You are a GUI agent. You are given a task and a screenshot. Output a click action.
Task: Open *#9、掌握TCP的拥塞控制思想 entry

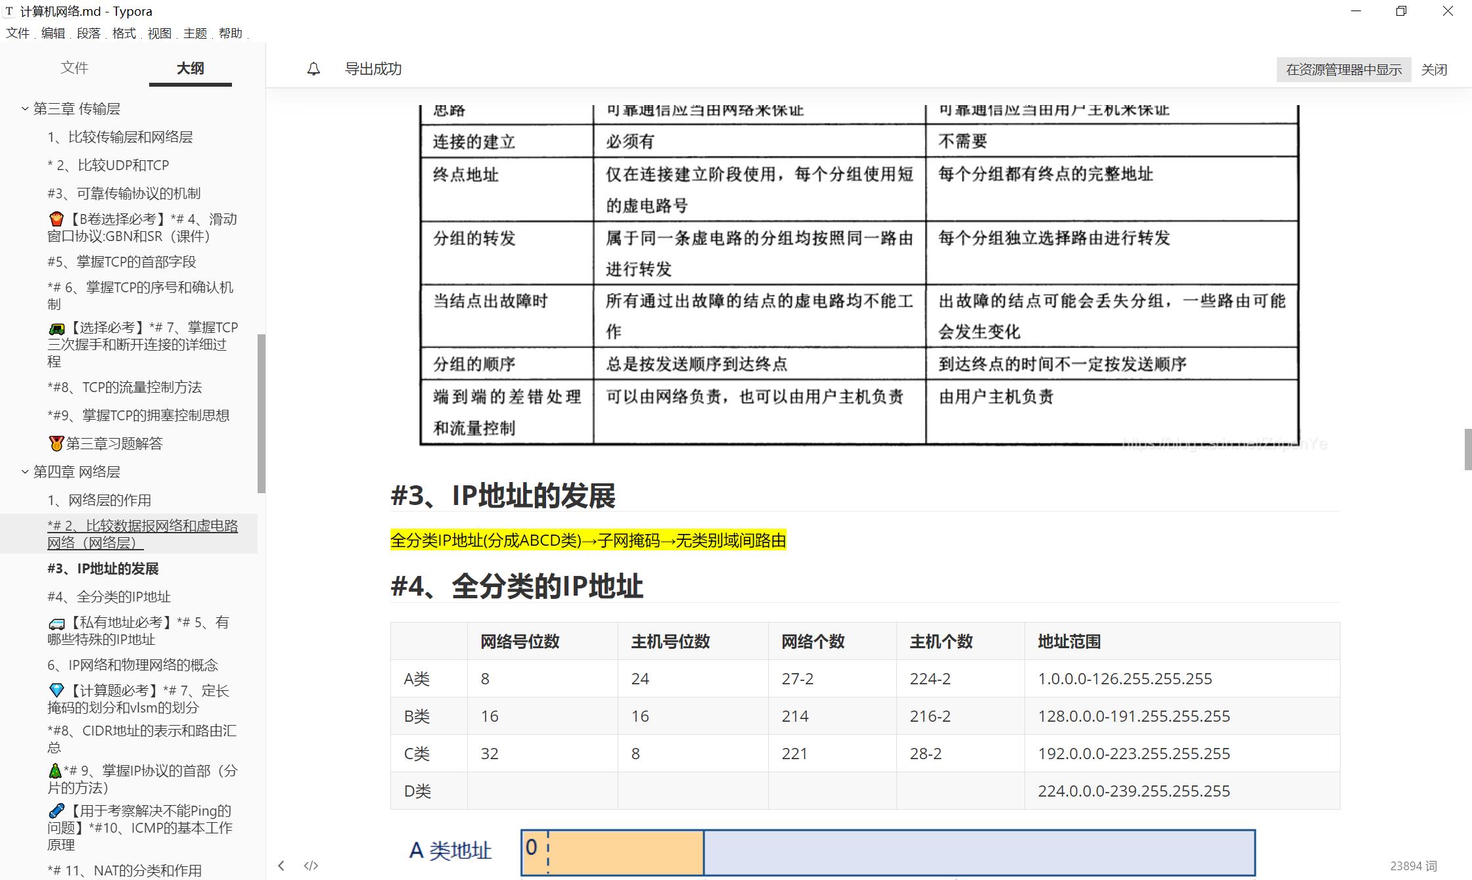tap(139, 416)
